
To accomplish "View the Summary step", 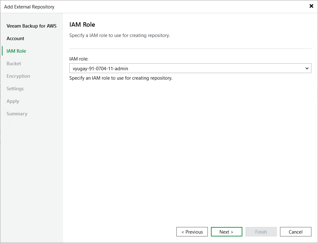I will coord(17,114).
